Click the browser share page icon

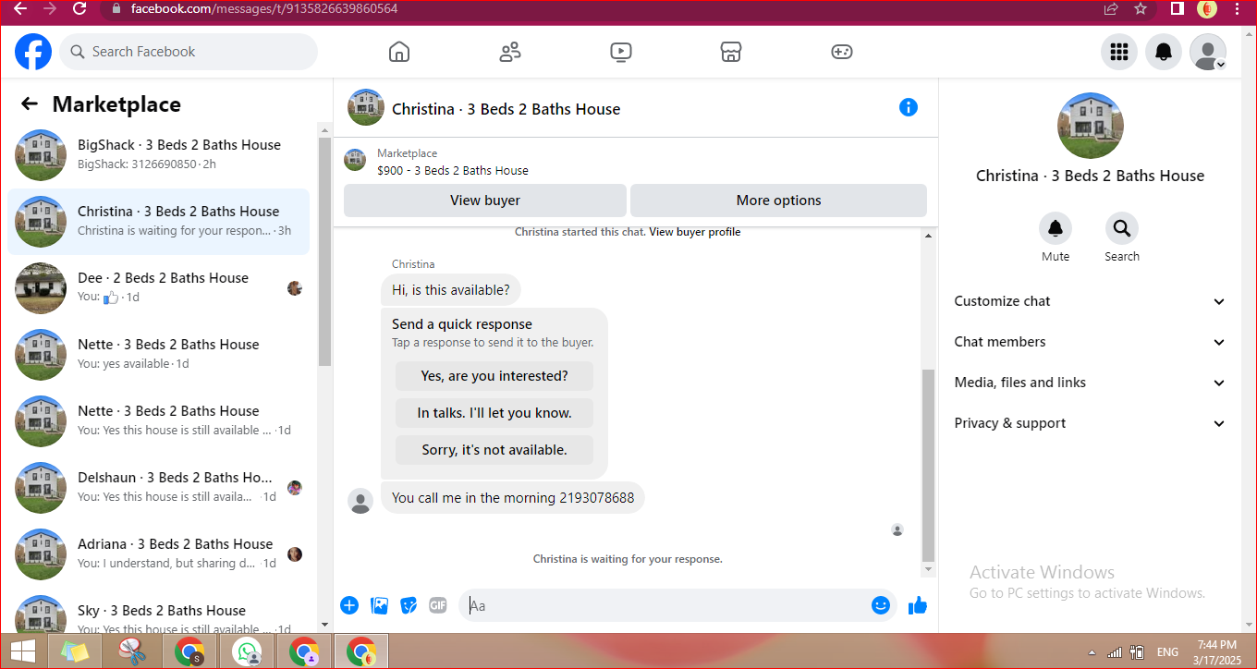(x=1111, y=8)
